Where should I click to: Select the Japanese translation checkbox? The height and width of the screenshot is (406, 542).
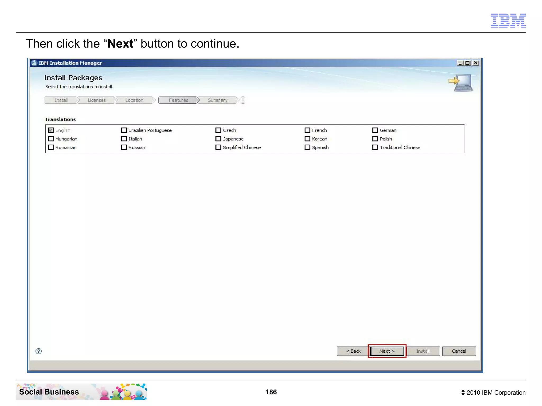pyautogui.click(x=218, y=139)
